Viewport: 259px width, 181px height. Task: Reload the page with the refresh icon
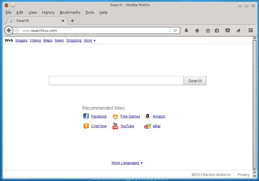pyautogui.click(x=175, y=30)
